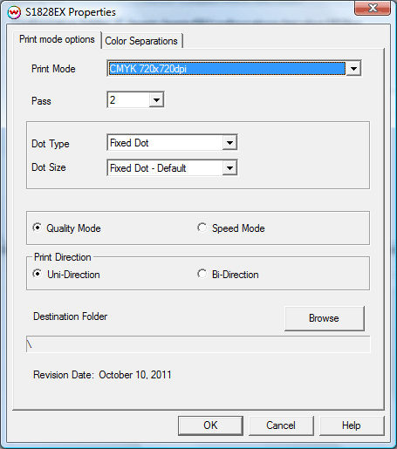Screen dimensions: 397x449
Task: Click the S1828EX app icon in title bar
Action: pyautogui.click(x=14, y=12)
